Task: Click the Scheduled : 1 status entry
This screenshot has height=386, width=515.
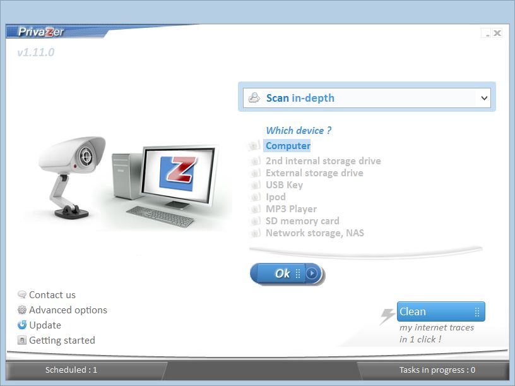Action: tap(71, 370)
